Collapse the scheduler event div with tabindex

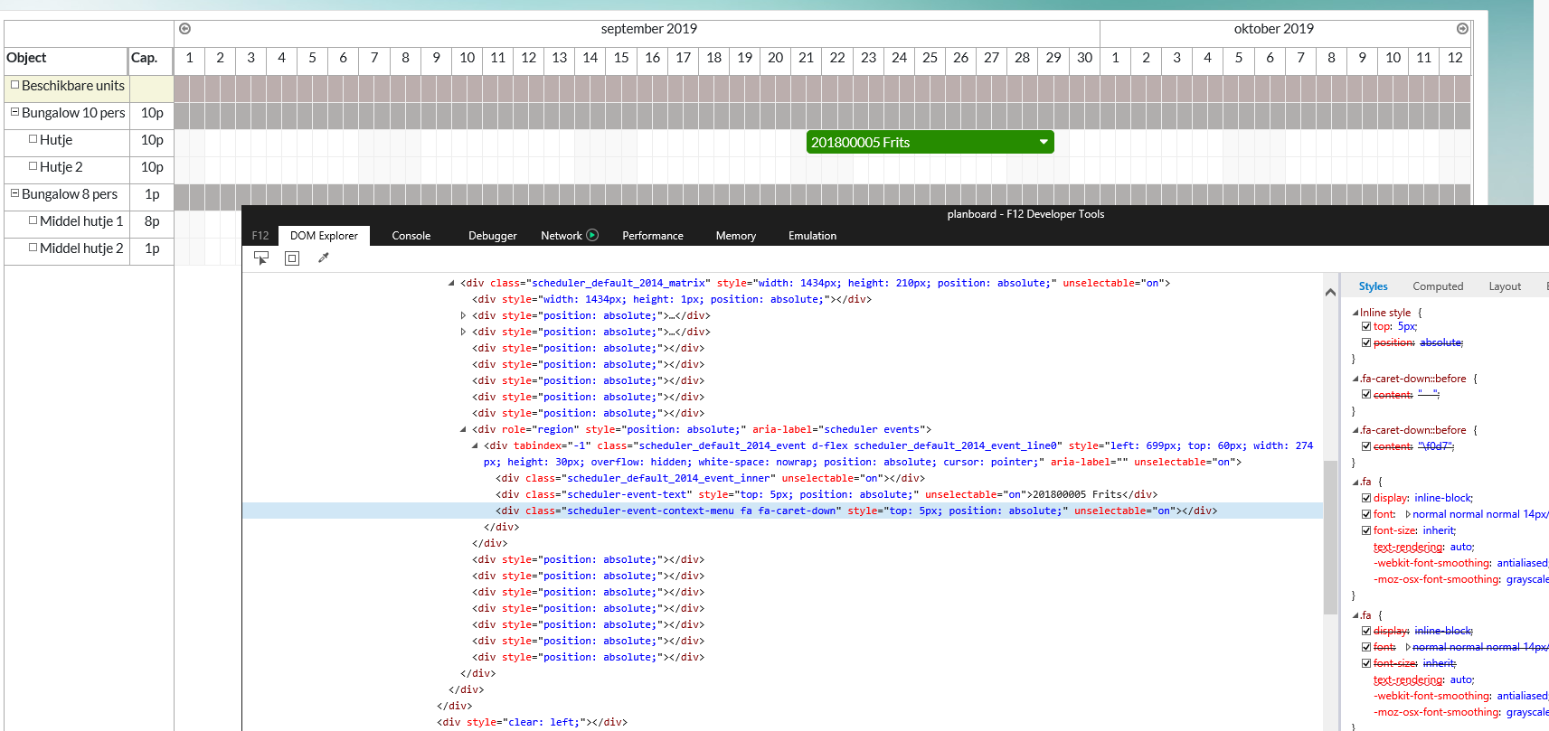475,445
